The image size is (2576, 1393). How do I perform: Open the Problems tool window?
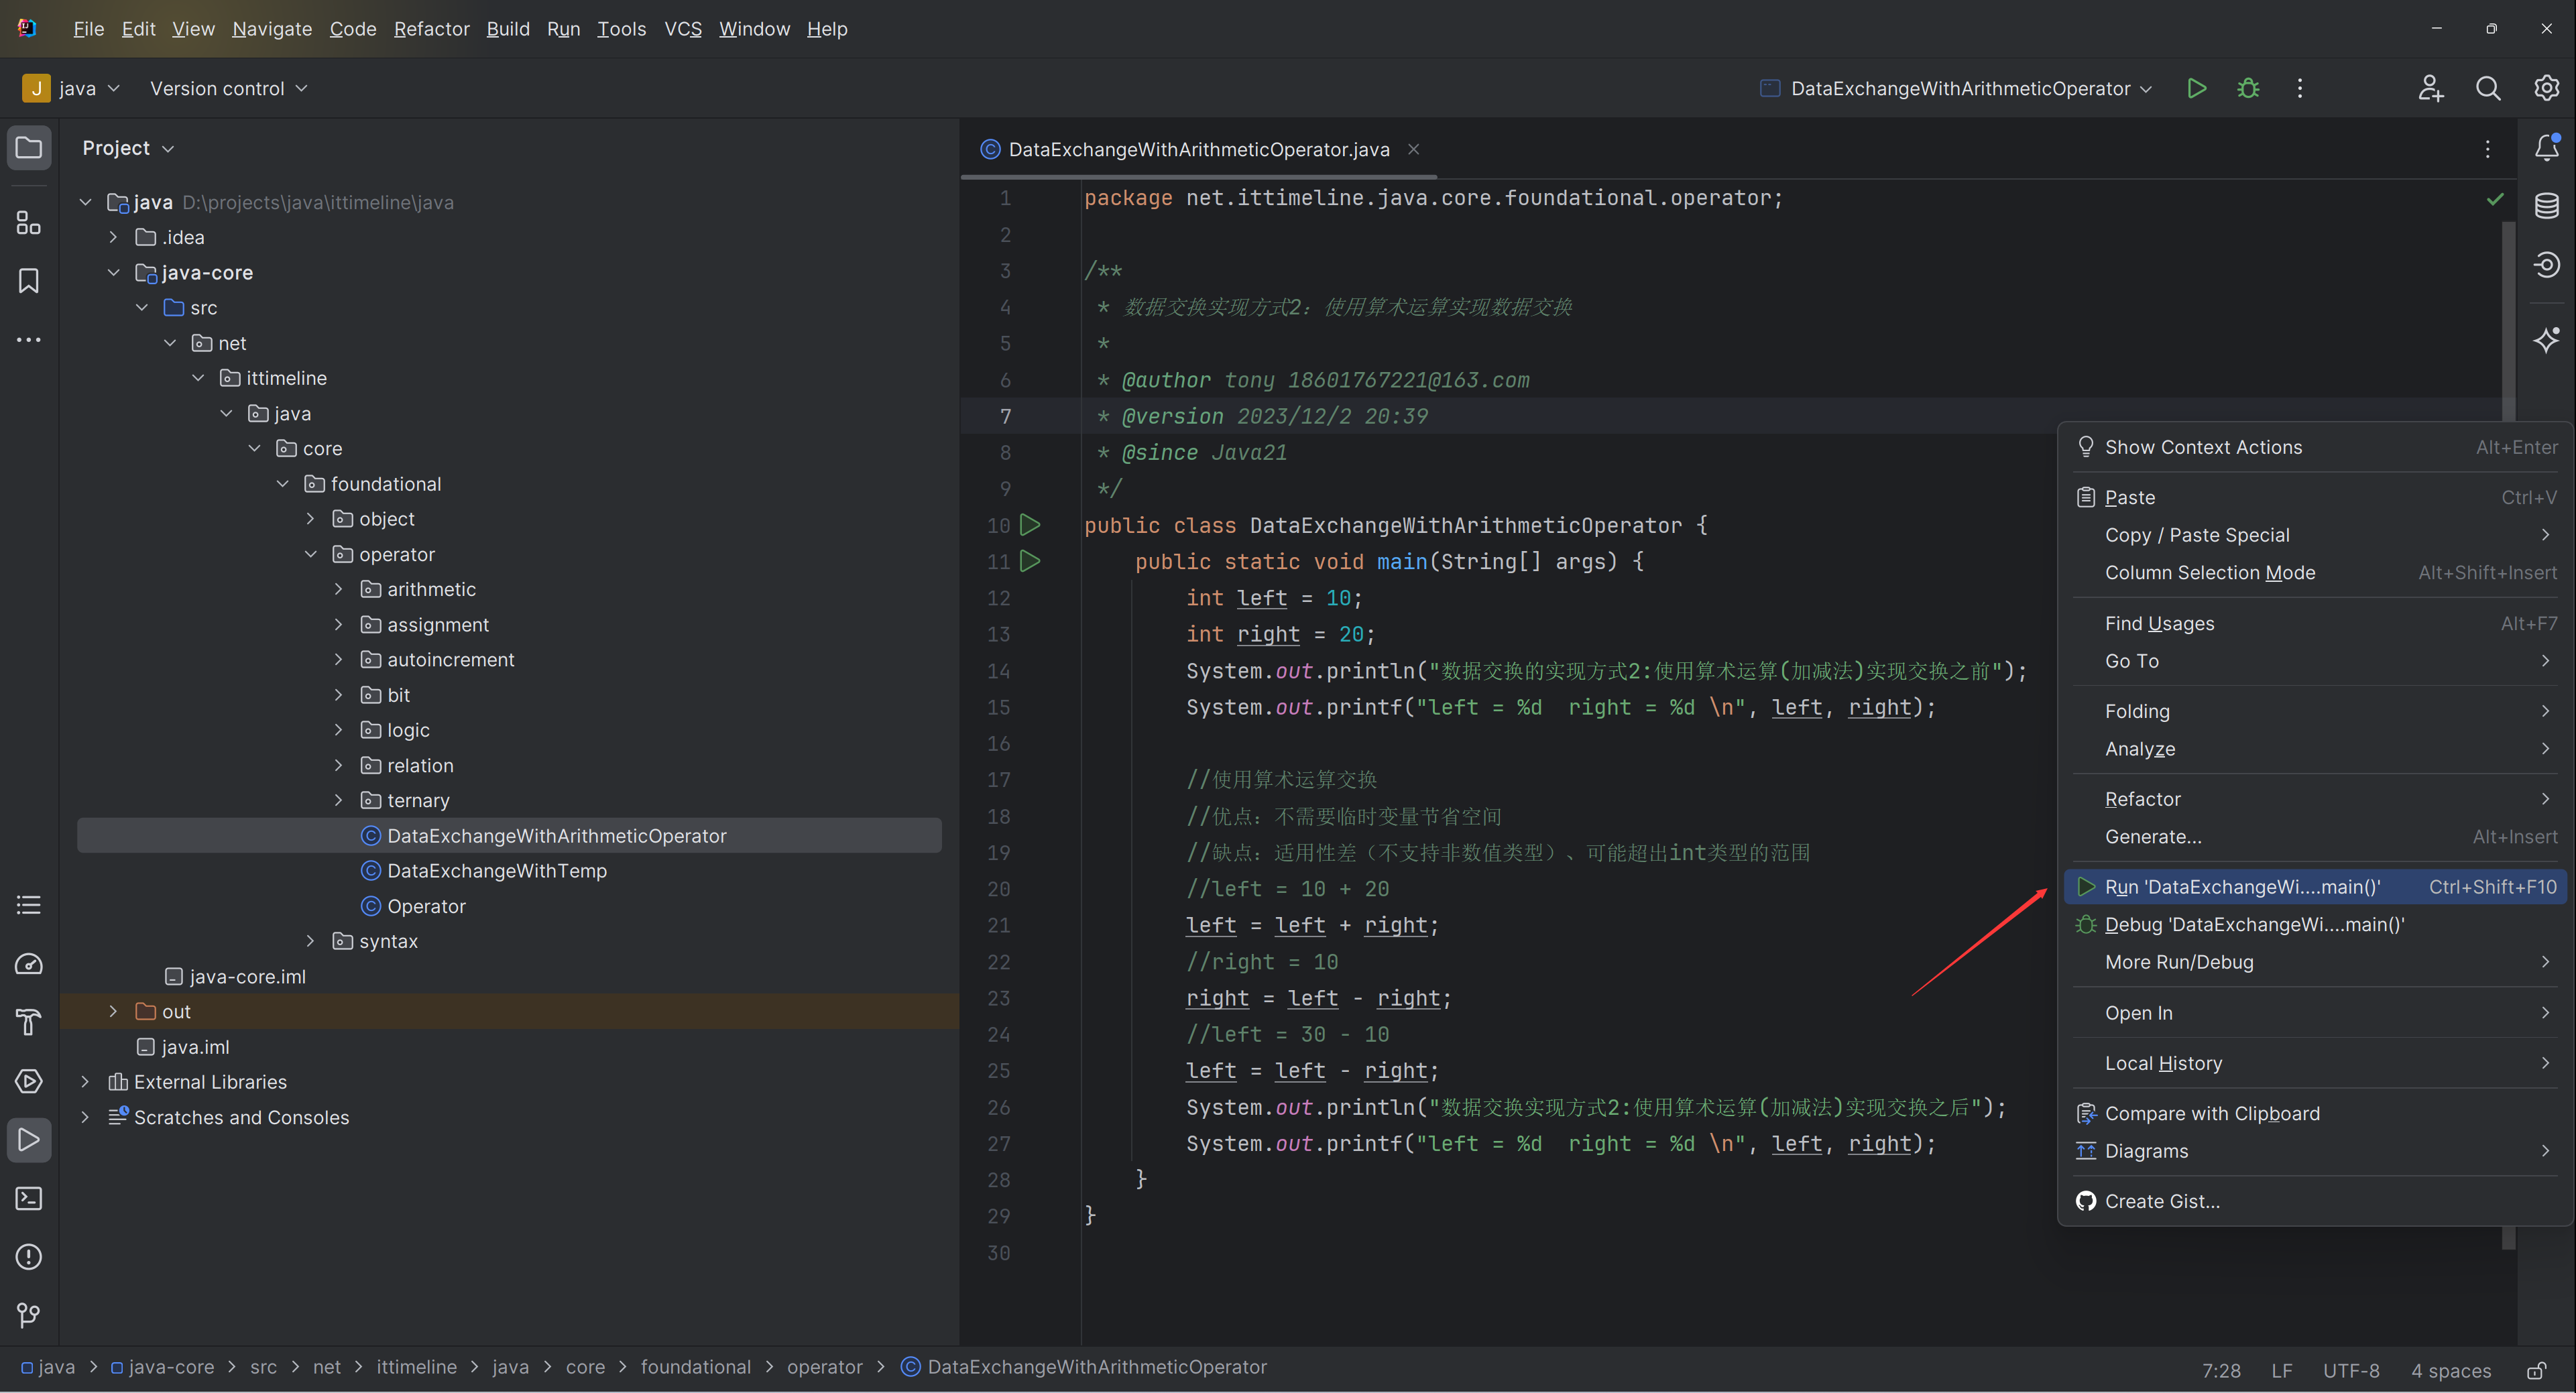coord(29,1256)
